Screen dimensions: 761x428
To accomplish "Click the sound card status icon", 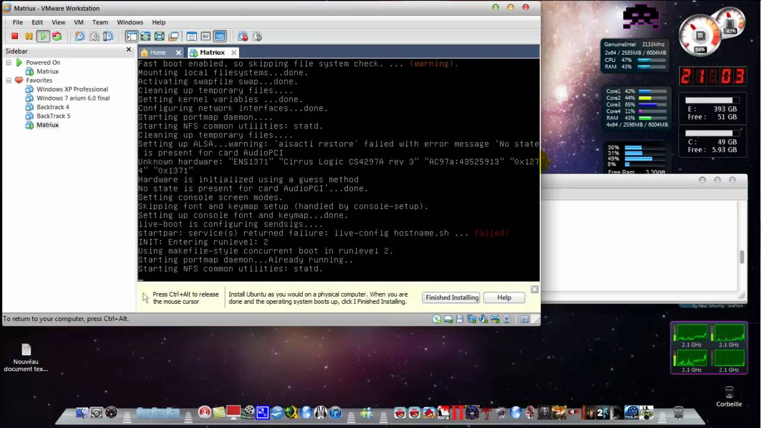I will 483,319.
